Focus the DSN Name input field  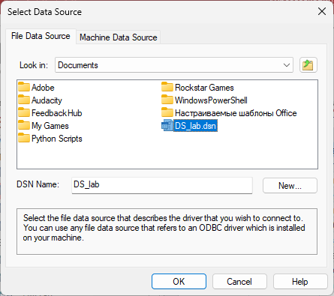(162, 185)
